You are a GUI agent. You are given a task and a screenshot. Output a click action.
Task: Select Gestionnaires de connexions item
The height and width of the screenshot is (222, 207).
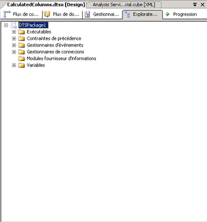click(x=55, y=52)
